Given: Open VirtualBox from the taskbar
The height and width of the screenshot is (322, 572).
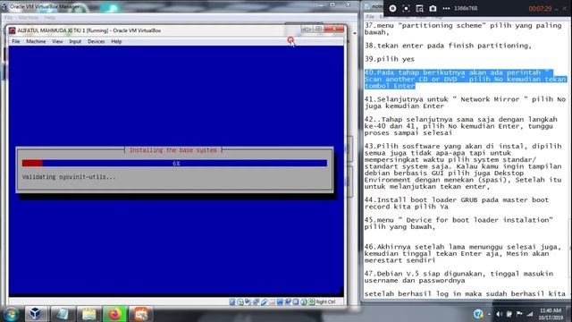Looking at the screenshot, I should [x=36, y=314].
